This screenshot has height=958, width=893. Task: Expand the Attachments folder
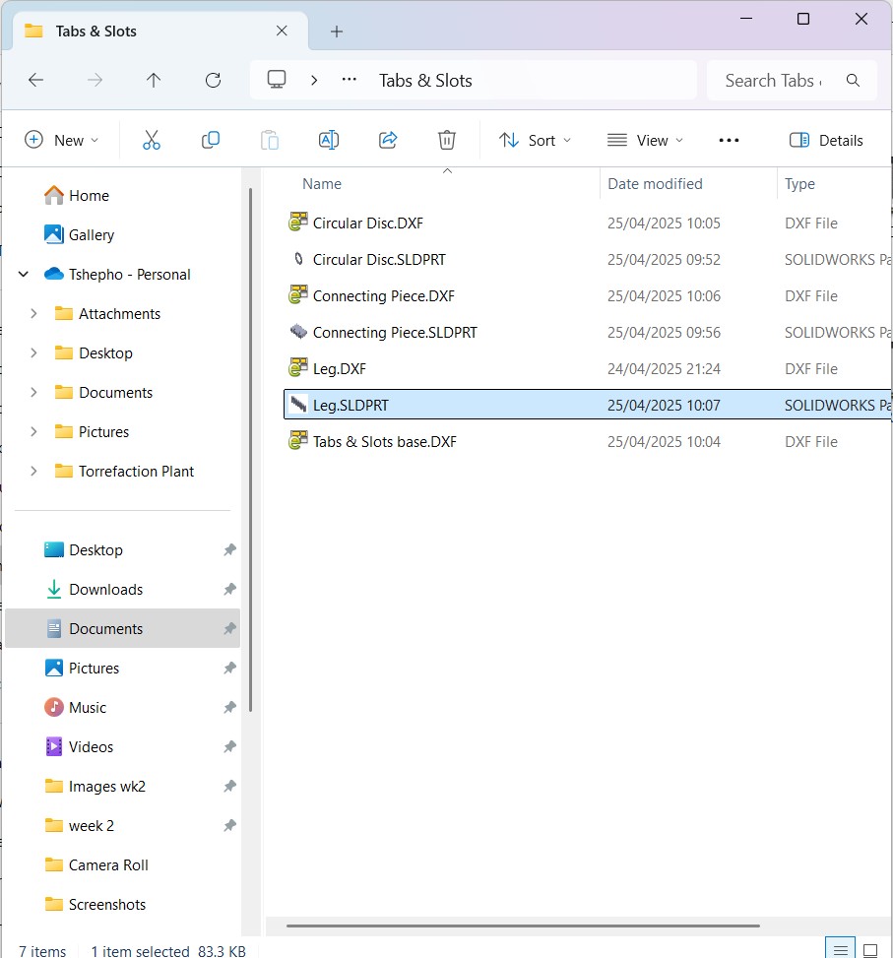point(33,313)
